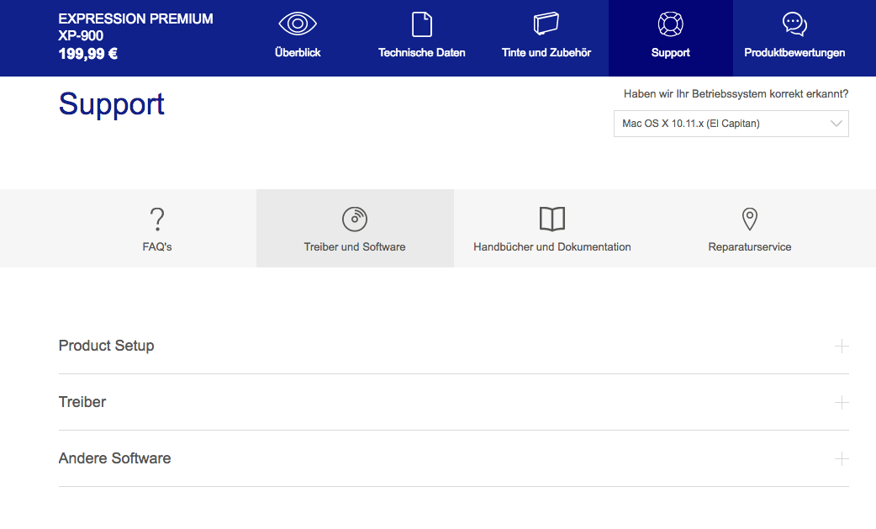Click the question mark FAQ icon

(x=157, y=220)
